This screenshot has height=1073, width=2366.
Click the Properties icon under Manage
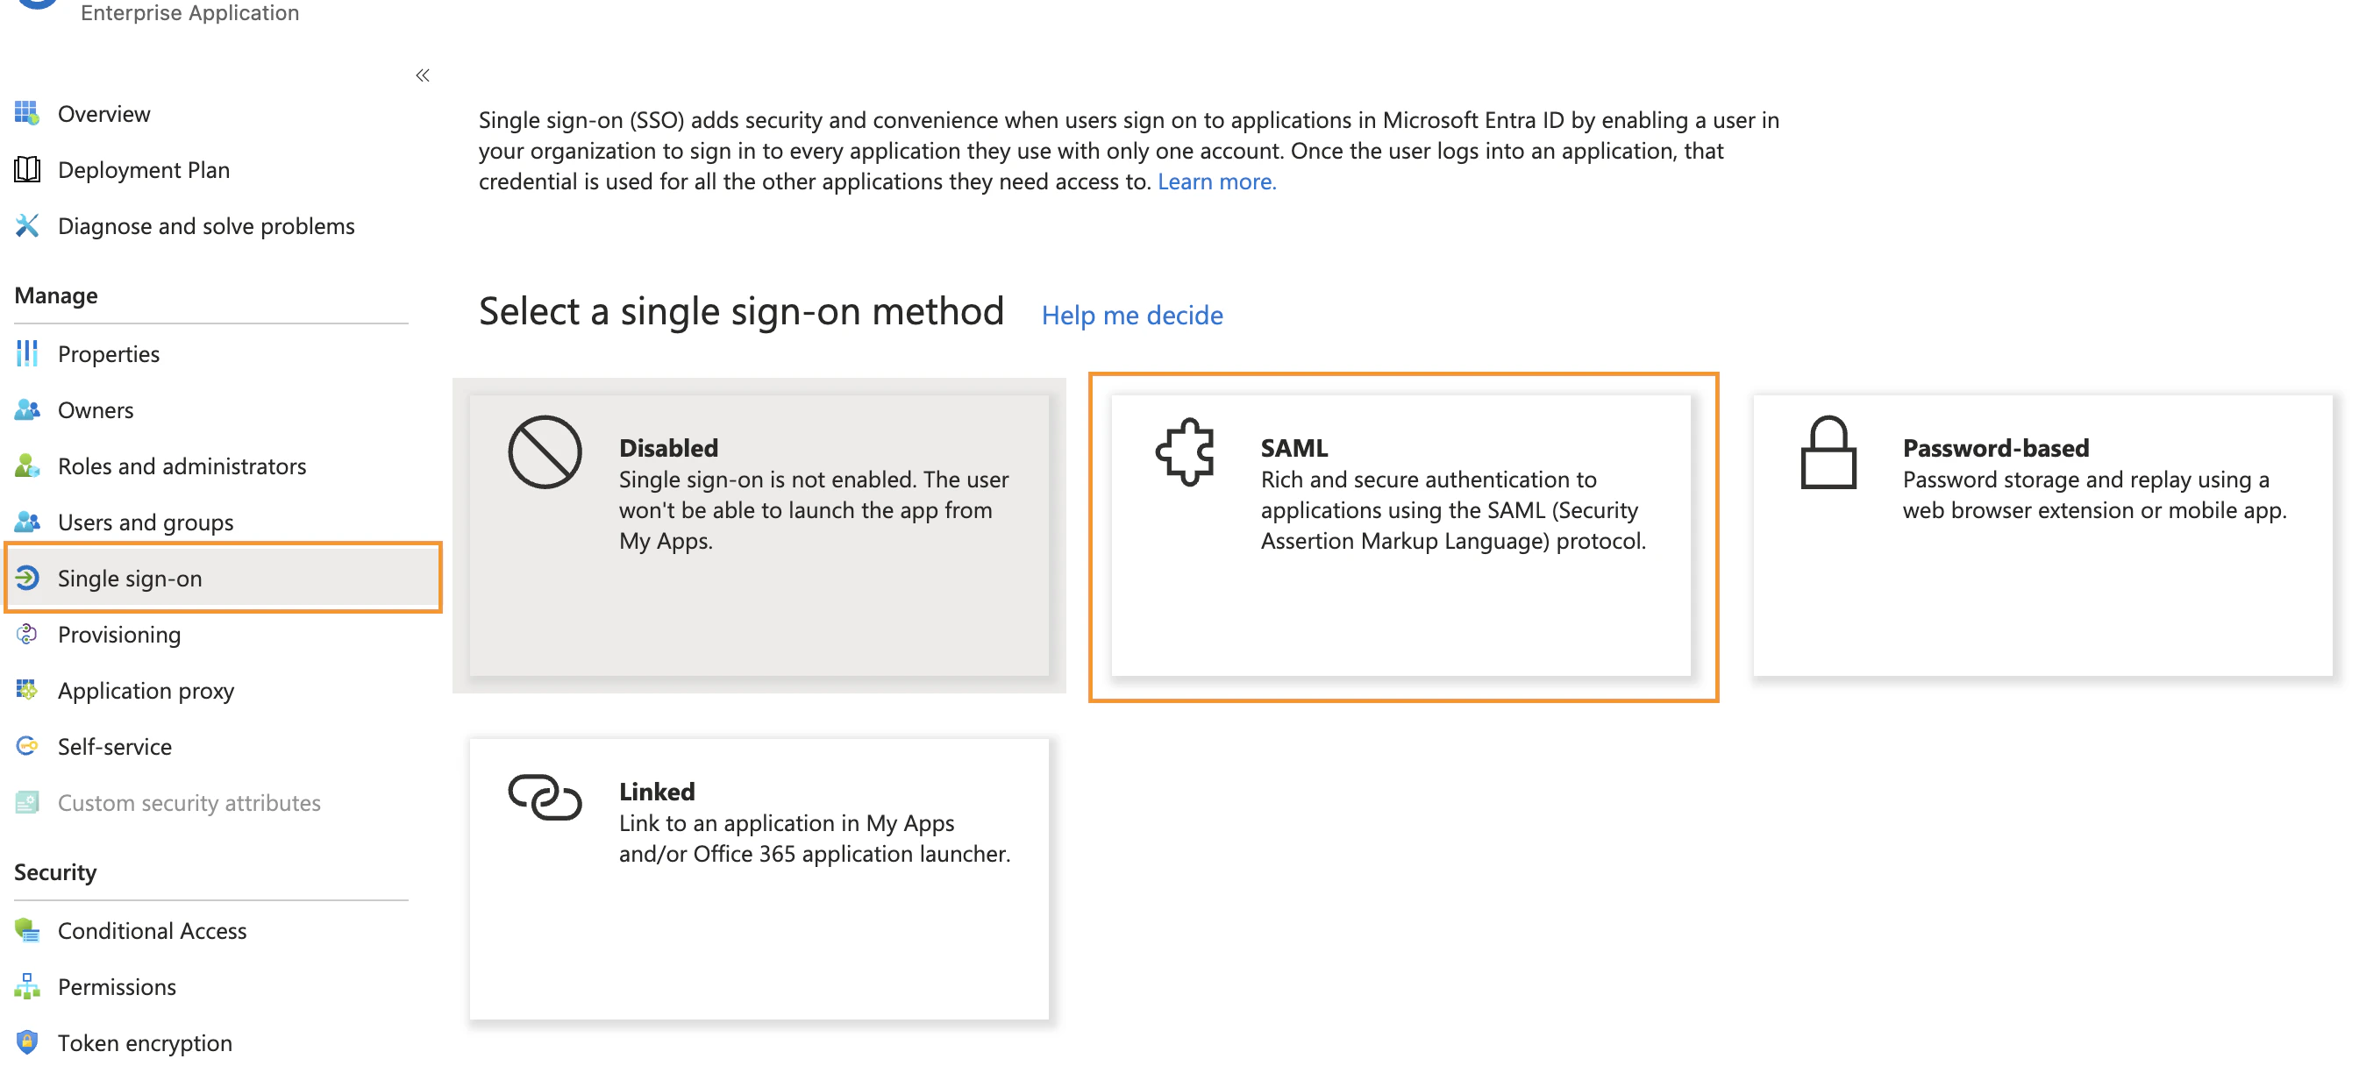point(27,352)
